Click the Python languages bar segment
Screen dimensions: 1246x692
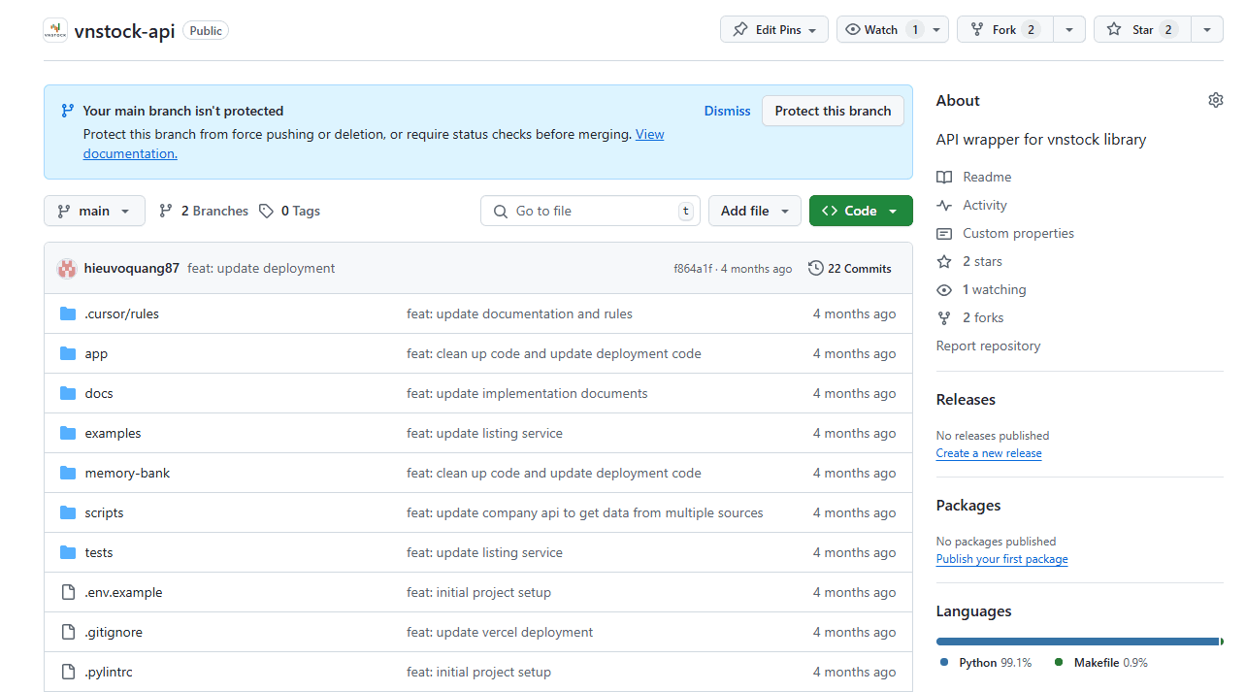[1075, 642]
